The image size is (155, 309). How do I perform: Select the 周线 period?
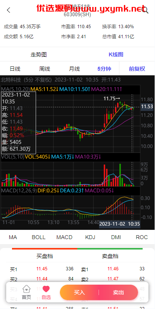44,69
